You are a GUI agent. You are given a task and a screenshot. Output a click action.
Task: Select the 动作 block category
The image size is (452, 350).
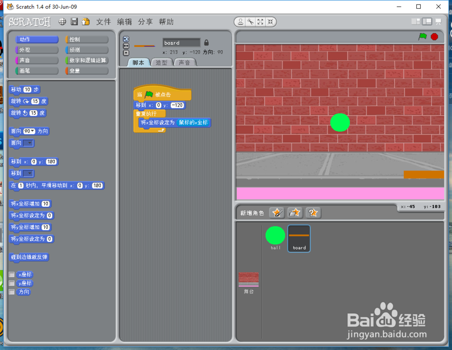37,39
